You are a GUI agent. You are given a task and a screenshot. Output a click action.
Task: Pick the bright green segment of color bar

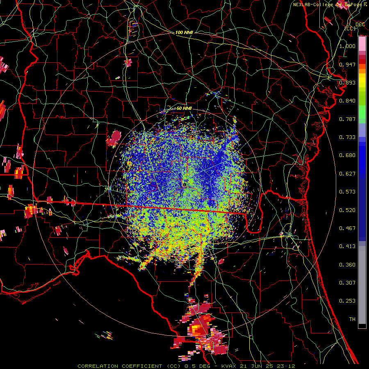coord(362,112)
